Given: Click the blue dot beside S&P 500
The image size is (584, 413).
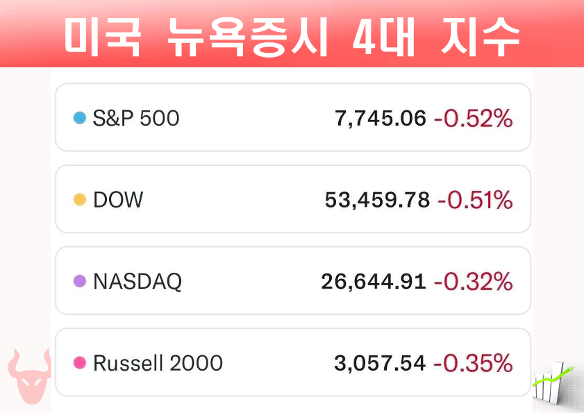Looking at the screenshot, I should (x=80, y=118).
